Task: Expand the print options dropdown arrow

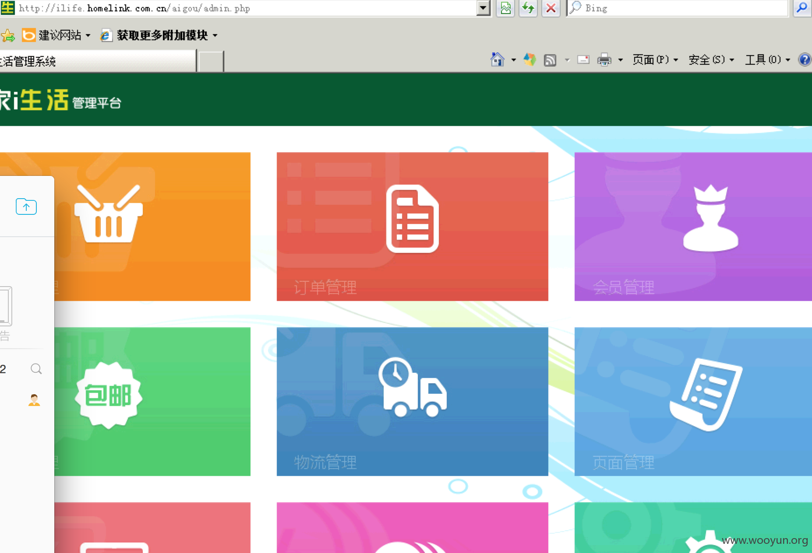Action: coord(621,60)
